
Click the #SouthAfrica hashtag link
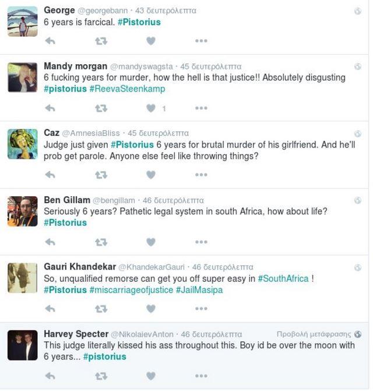click(x=283, y=278)
